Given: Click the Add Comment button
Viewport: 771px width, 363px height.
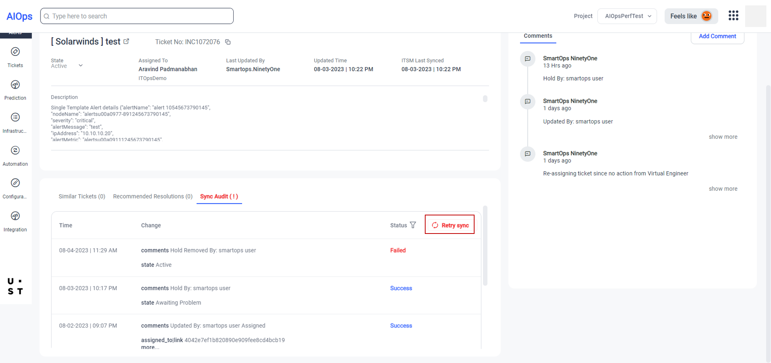Looking at the screenshot, I should pyautogui.click(x=717, y=36).
